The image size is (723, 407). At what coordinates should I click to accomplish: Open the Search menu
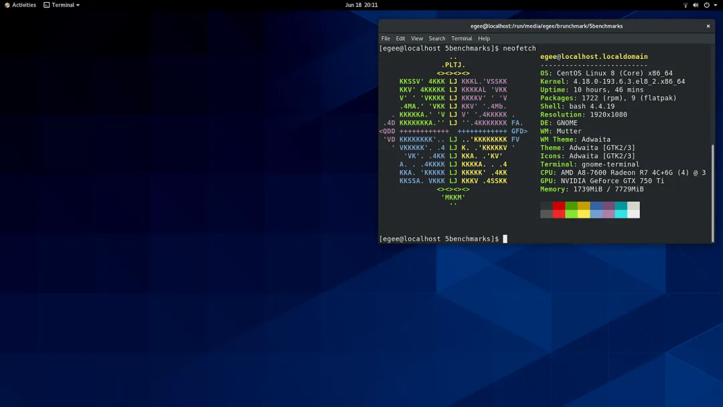(x=437, y=39)
